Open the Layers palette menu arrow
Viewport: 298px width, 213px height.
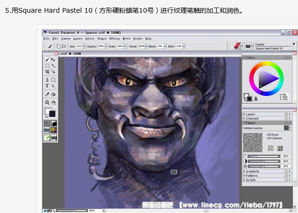[290, 114]
